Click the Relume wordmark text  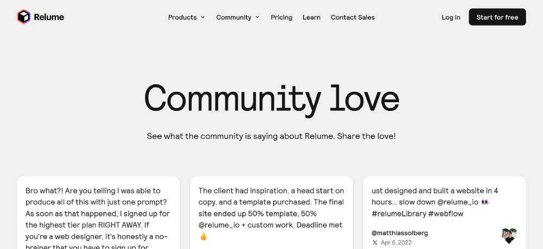[x=49, y=17]
